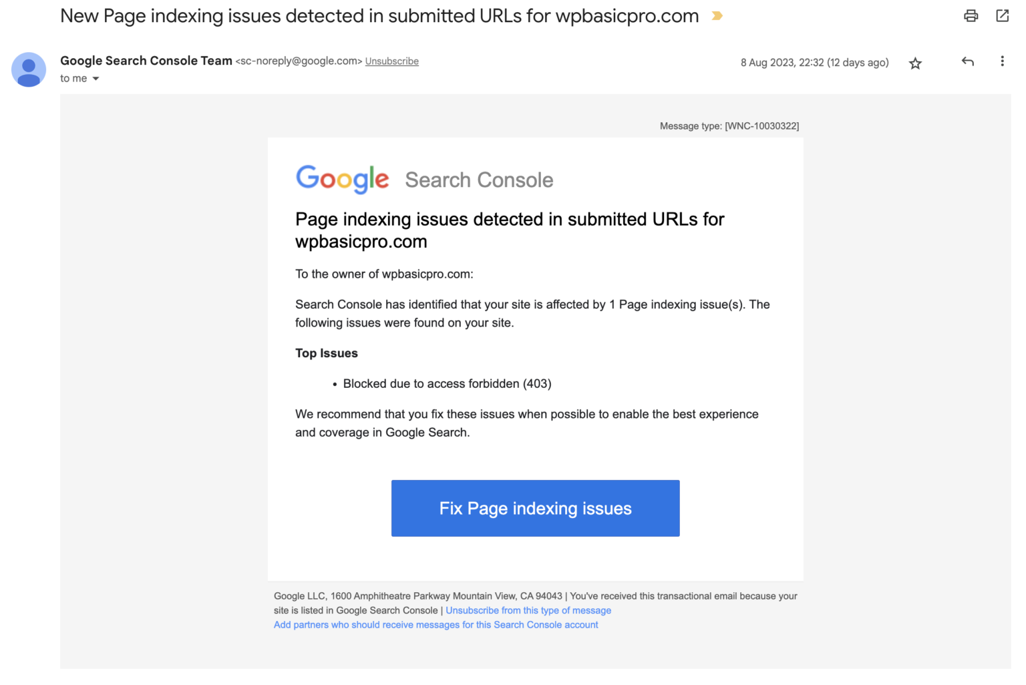Viewport: 1026px width, 685px height.
Task: Click the reply arrow icon
Action: (x=967, y=61)
